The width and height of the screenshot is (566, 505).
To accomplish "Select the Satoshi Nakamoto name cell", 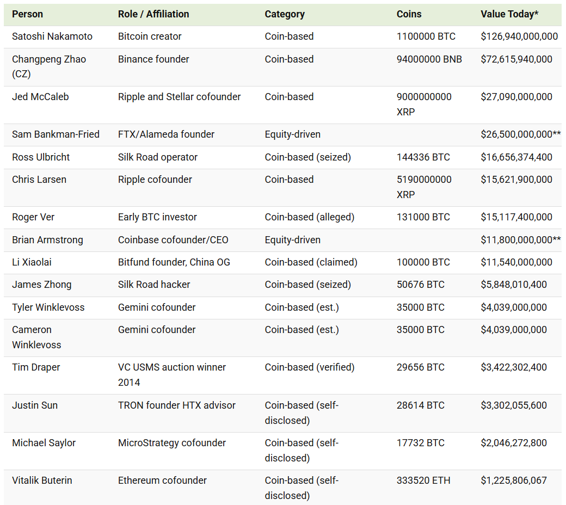I will pyautogui.click(x=52, y=36).
